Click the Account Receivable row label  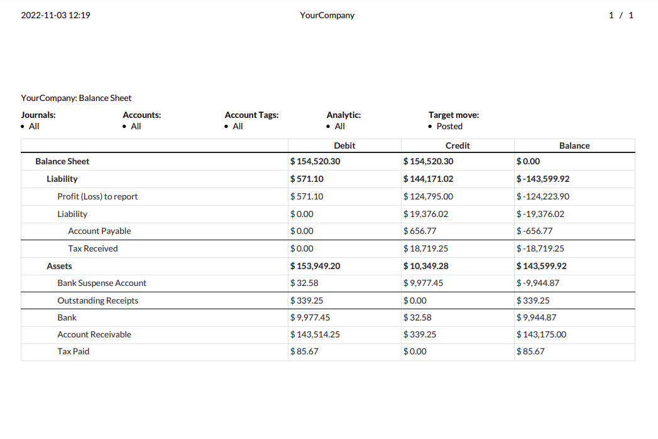94,334
